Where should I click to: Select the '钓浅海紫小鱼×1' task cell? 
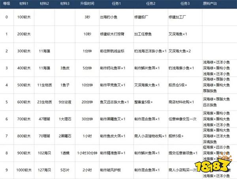tap(181, 68)
